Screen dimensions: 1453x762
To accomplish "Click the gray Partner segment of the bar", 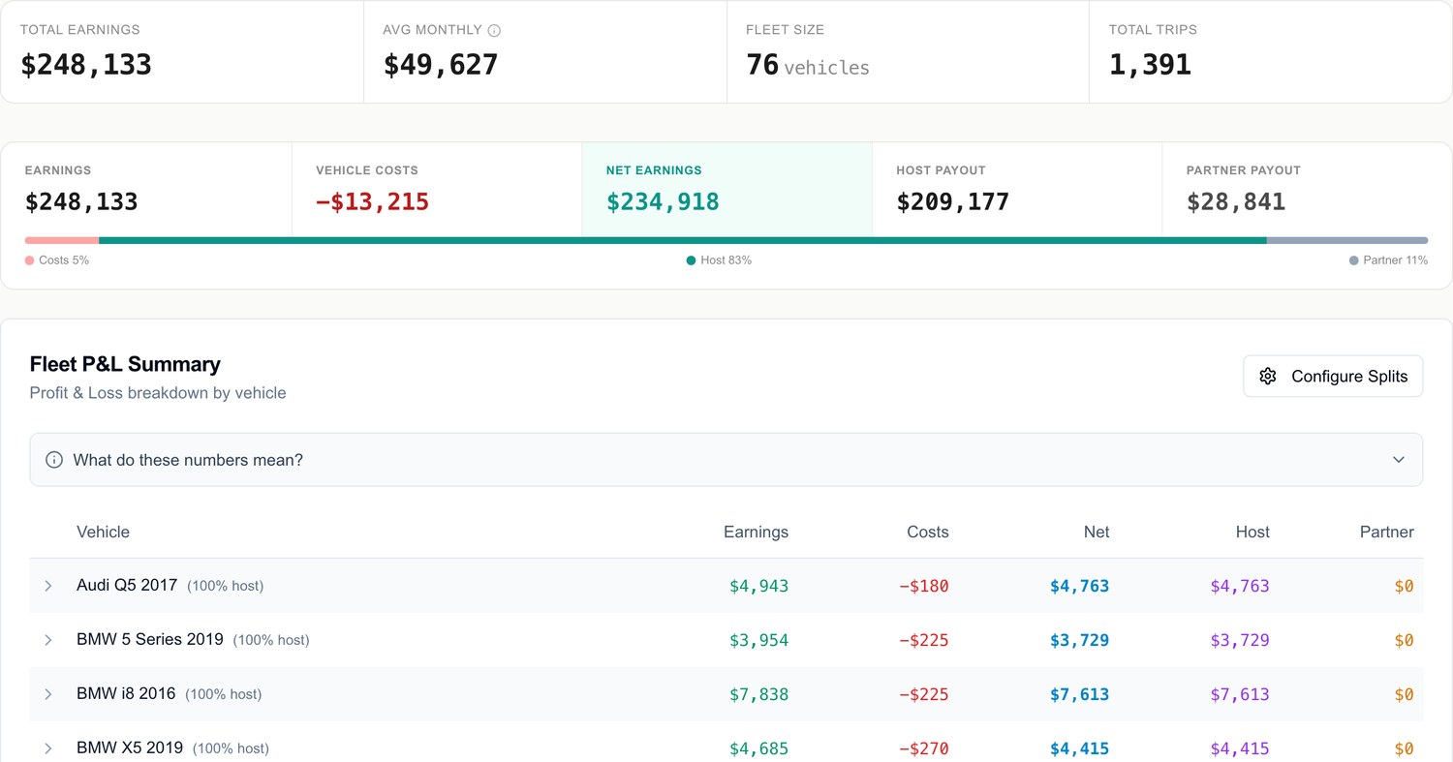I will (x=1347, y=240).
